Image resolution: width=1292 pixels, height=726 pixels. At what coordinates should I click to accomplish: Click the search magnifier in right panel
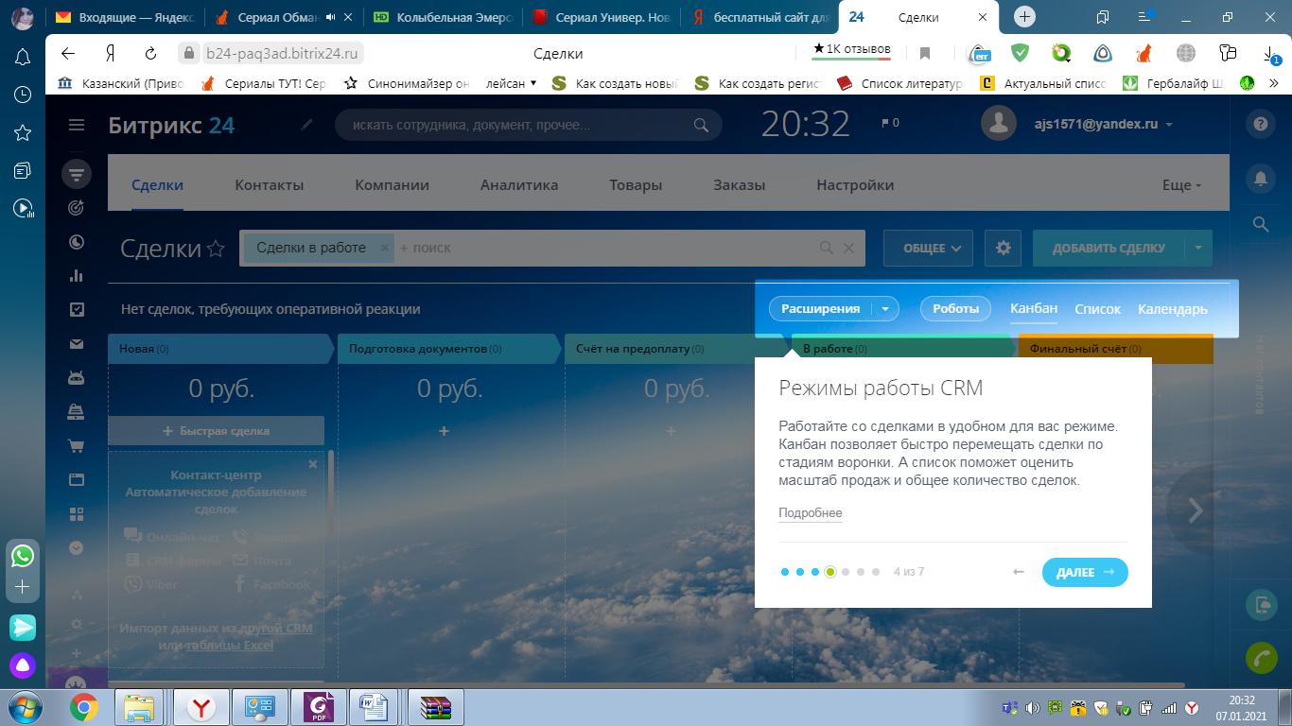click(1260, 224)
